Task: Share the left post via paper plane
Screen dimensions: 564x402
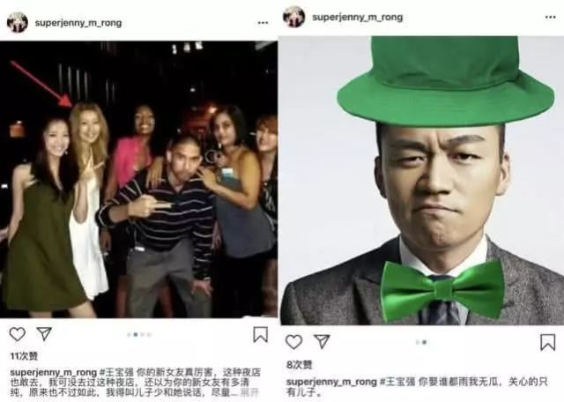Action: [x=44, y=333]
